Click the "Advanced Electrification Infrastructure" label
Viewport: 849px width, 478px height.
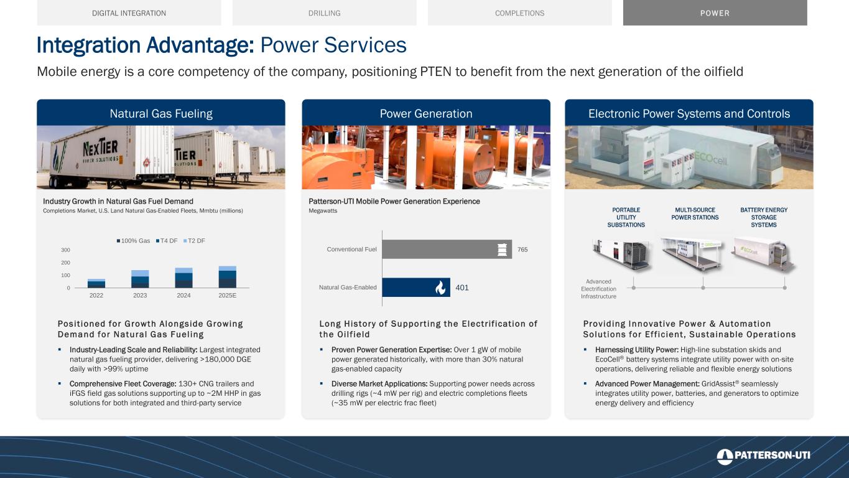tap(598, 289)
